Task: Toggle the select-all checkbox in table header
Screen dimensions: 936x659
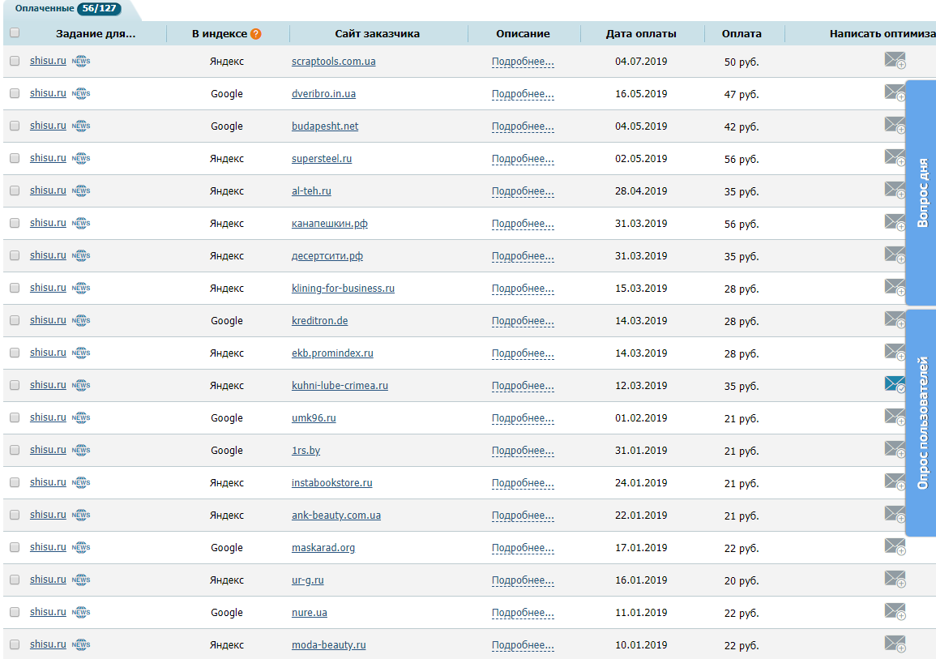Action: pos(15,33)
